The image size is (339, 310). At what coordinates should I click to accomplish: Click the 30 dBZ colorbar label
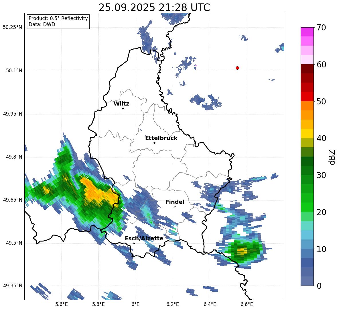[x=321, y=175]
